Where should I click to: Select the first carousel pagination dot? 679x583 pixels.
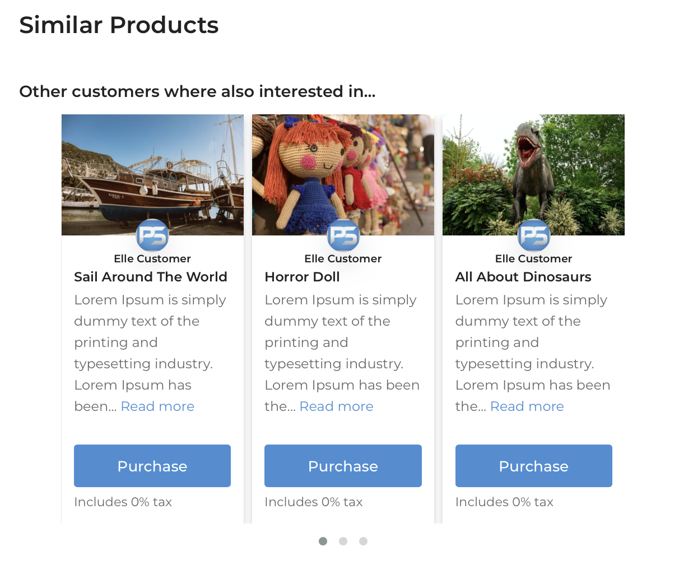(x=323, y=541)
